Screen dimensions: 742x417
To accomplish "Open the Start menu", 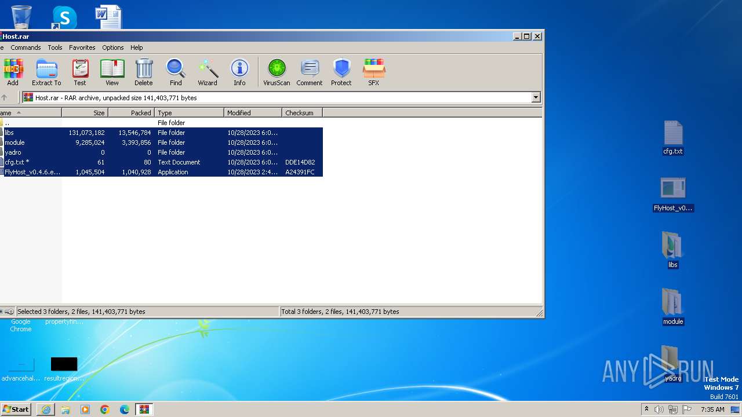I will coord(16,409).
